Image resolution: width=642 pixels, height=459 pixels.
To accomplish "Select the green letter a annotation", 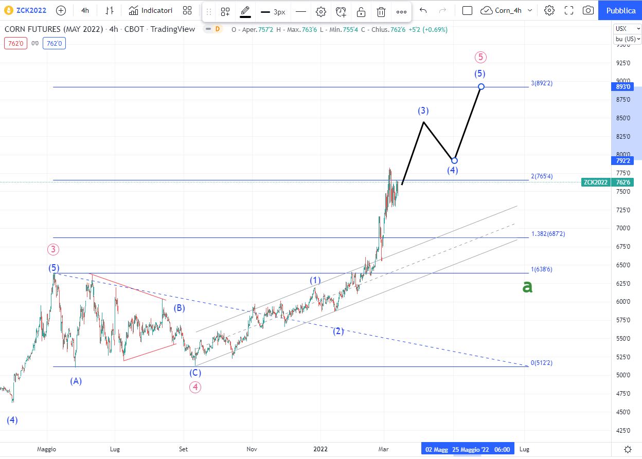I will point(527,286).
